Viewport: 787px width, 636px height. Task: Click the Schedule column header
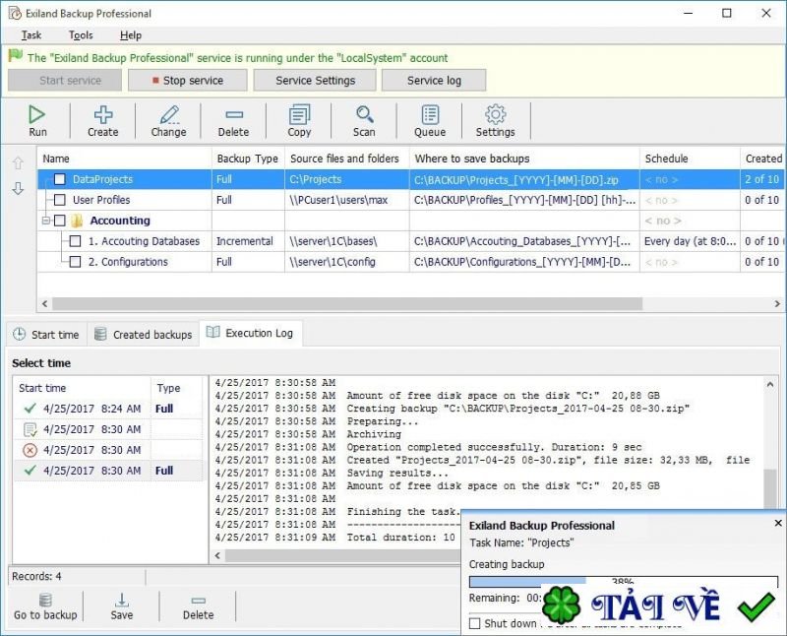[x=690, y=159]
